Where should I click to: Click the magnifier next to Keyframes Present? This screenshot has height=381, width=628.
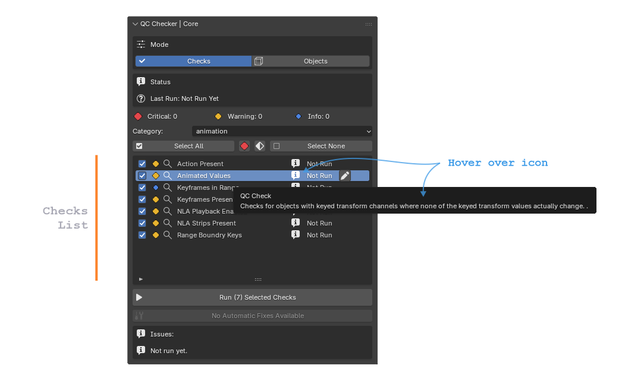click(x=168, y=199)
